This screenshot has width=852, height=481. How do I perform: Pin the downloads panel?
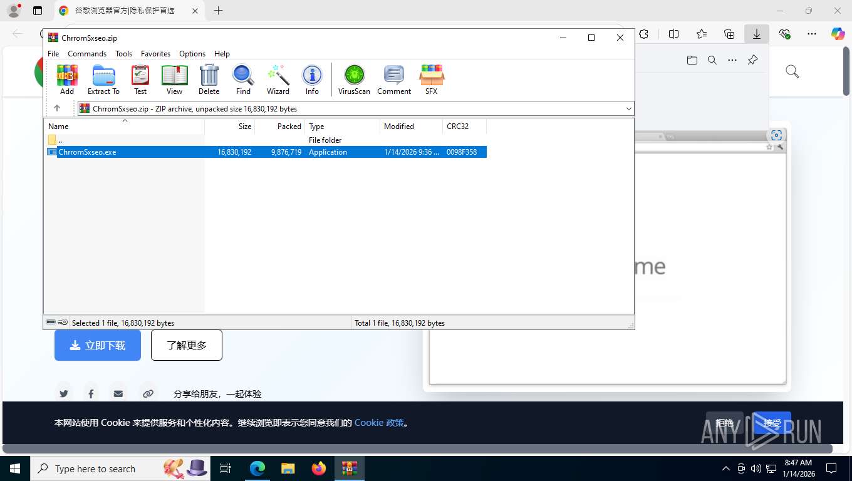pyautogui.click(x=753, y=60)
